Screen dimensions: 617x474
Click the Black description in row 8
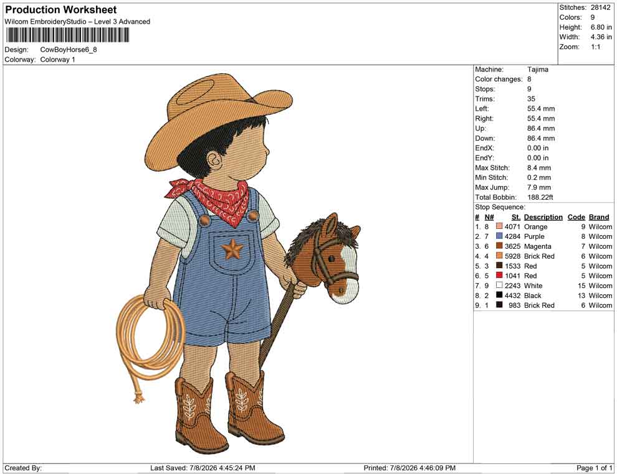click(x=532, y=295)
